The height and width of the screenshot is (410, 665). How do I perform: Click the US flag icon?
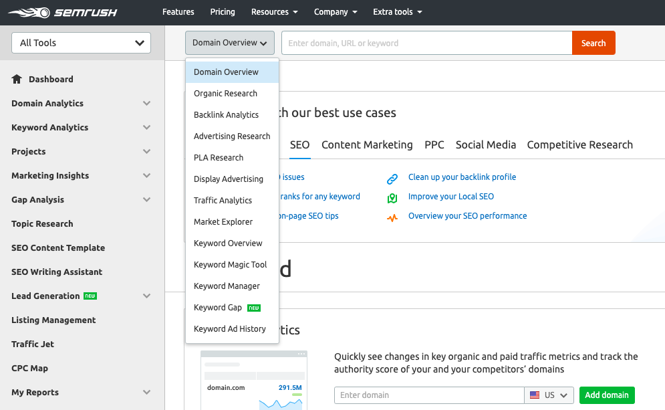(535, 395)
